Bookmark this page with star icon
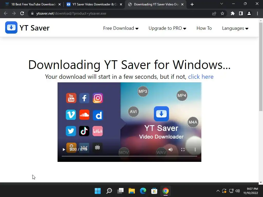 pos(222,13)
